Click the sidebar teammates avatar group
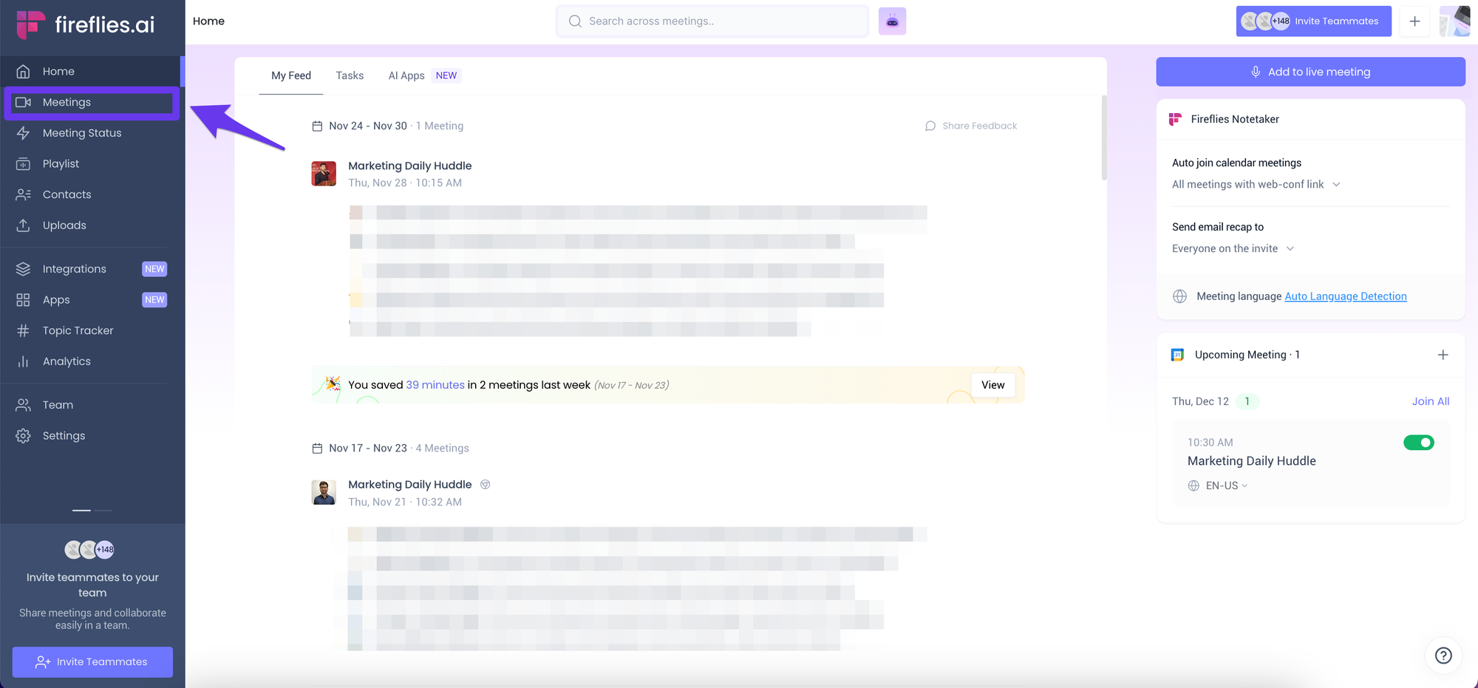 (x=89, y=550)
